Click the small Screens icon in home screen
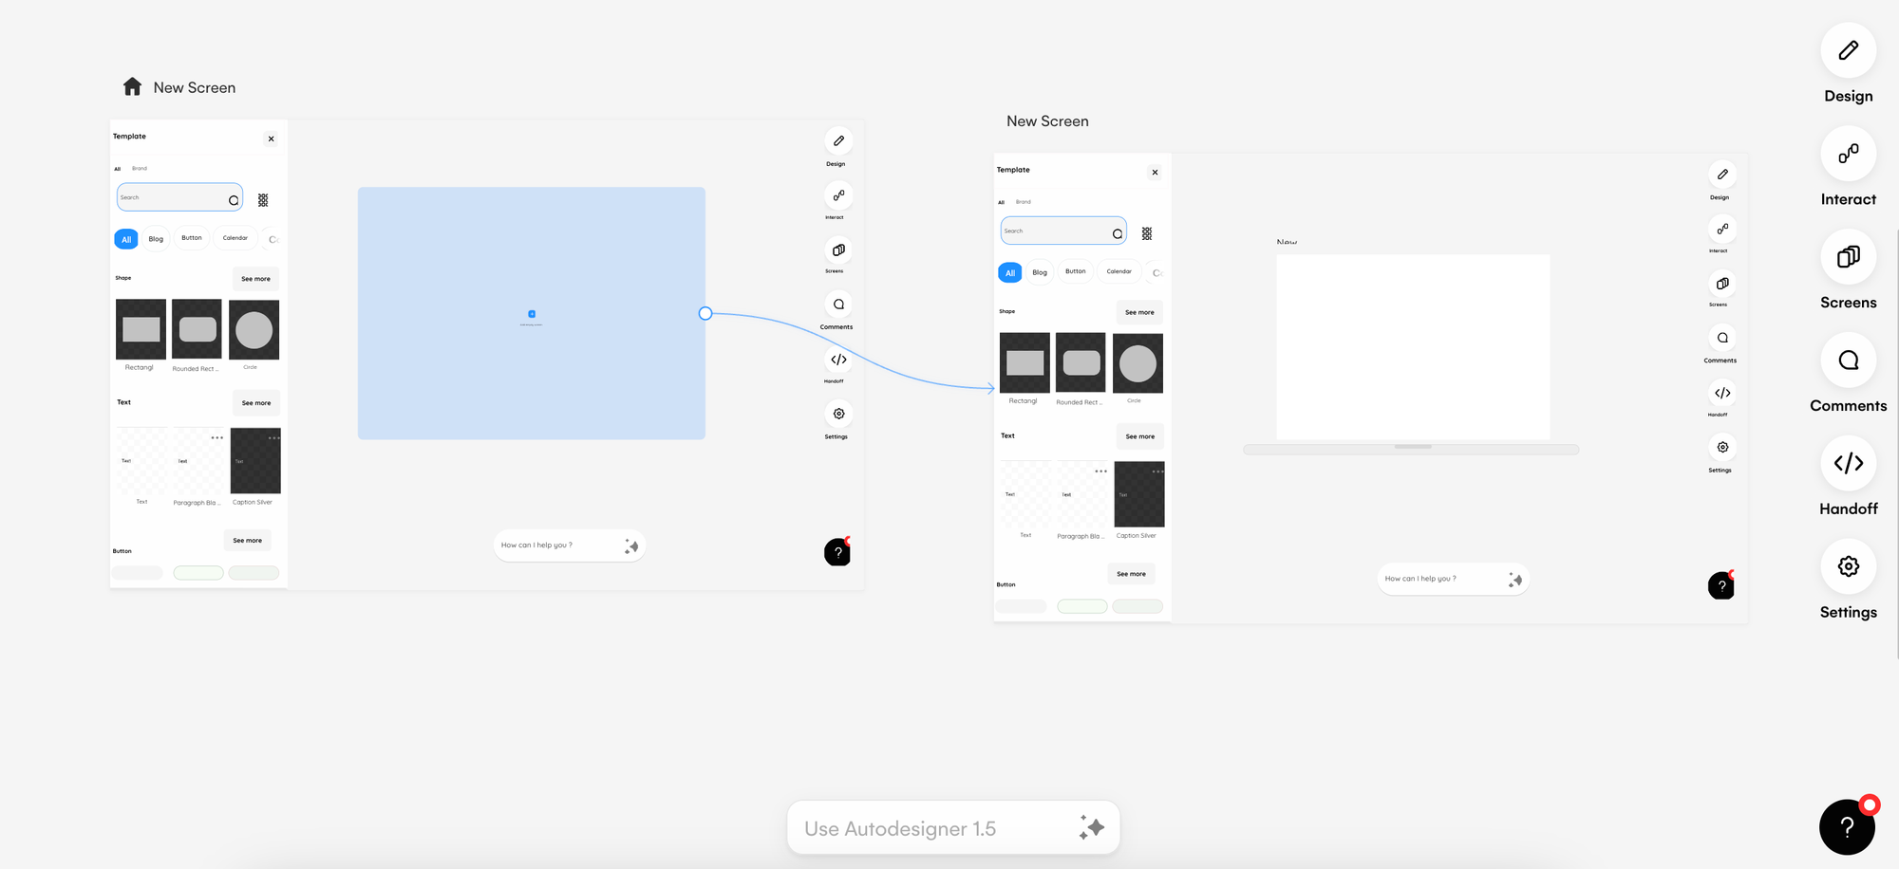This screenshot has width=1899, height=869. pos(838,250)
